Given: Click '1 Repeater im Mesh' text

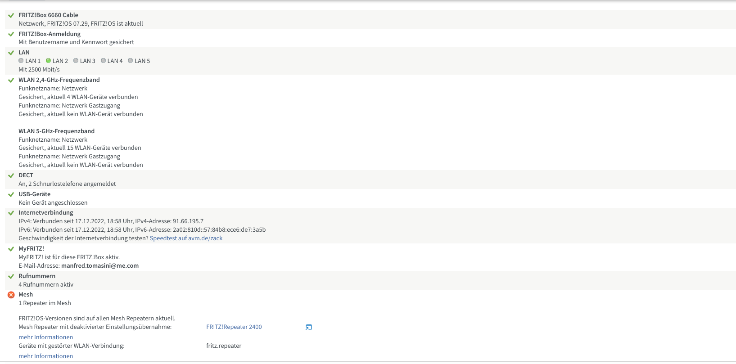Looking at the screenshot, I should click(45, 303).
